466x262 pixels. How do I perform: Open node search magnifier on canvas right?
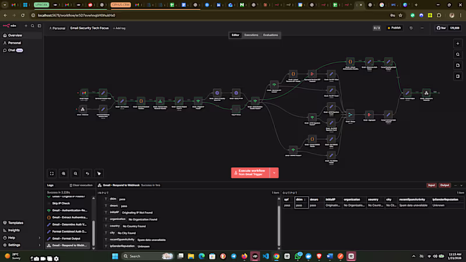(x=458, y=54)
